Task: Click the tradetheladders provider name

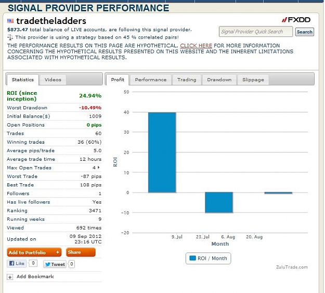Action: [x=51, y=21]
